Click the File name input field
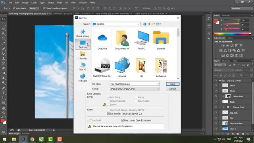254x143 pixels. 133,84
